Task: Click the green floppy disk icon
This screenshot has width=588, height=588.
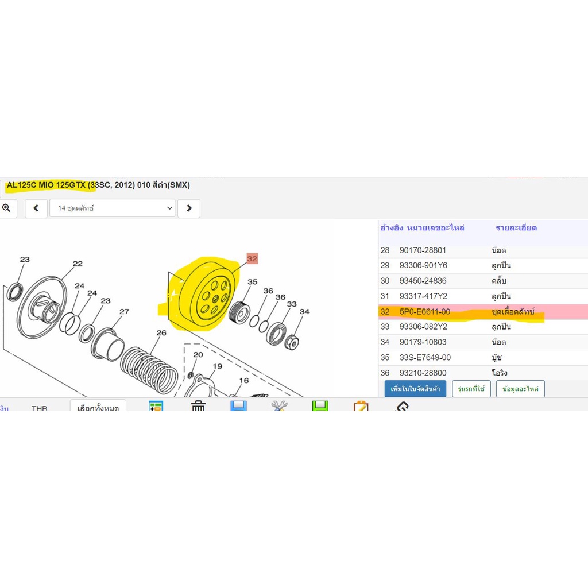Action: (x=320, y=406)
